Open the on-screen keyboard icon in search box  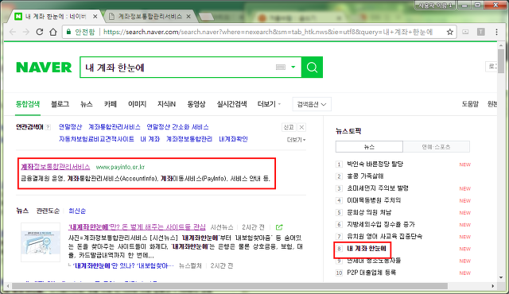coord(281,67)
